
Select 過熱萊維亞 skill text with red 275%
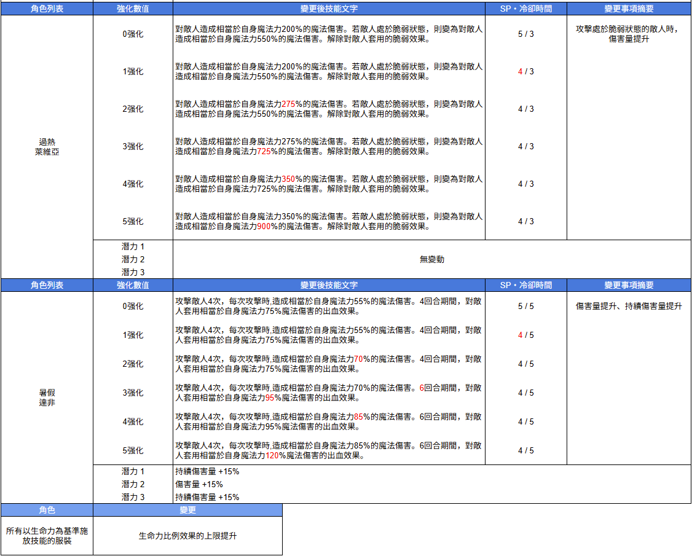point(329,109)
